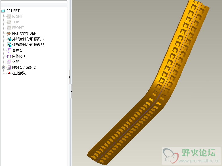Screen dimensions: 222x166
Task: Collapse the model tree panel with left arrow
Action: (69, 77)
